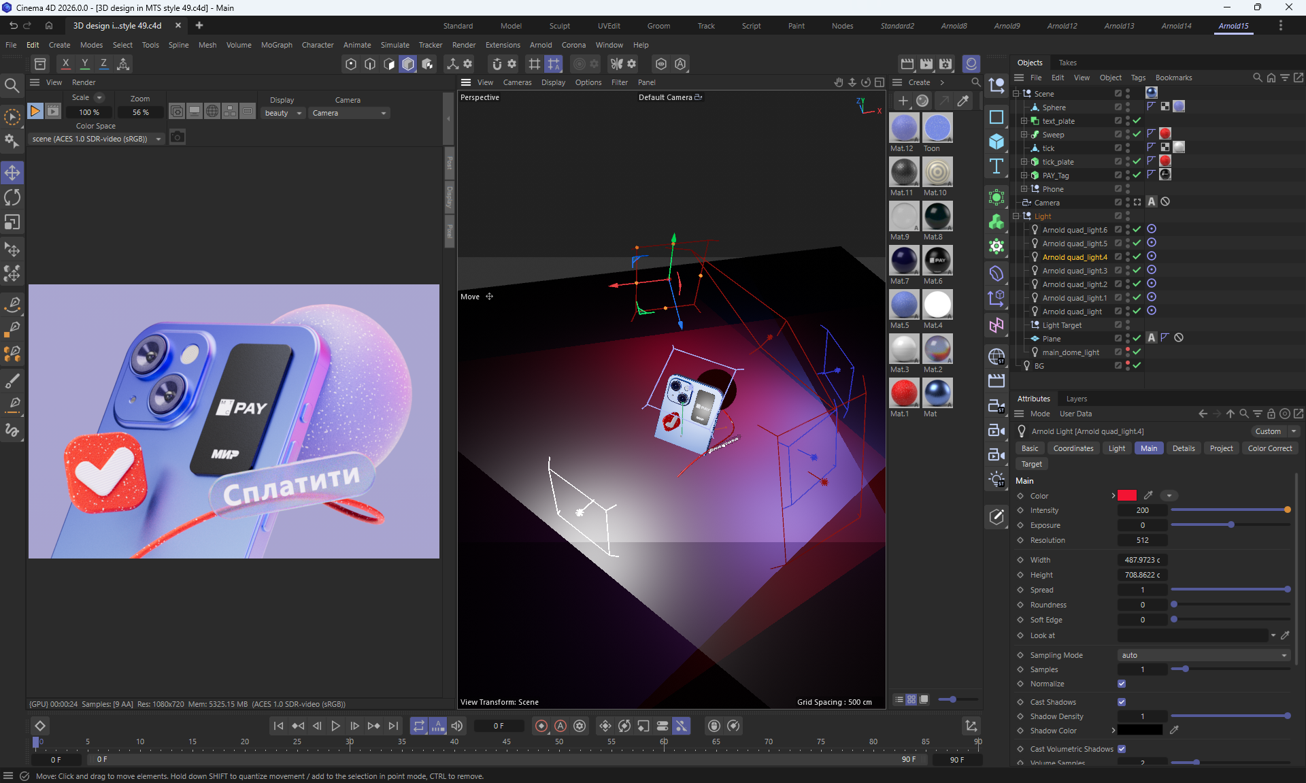This screenshot has height=783, width=1306.
Task: Start render with play button in render view
Action: click(35, 111)
